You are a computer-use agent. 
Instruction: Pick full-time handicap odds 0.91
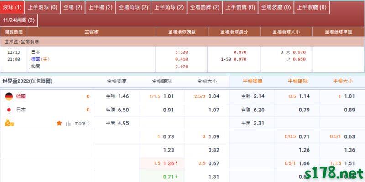168,110
